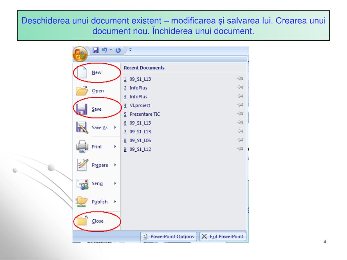This screenshot has width=347, height=260.
Task: Click the PowerPoint Options button
Action: click(168, 236)
